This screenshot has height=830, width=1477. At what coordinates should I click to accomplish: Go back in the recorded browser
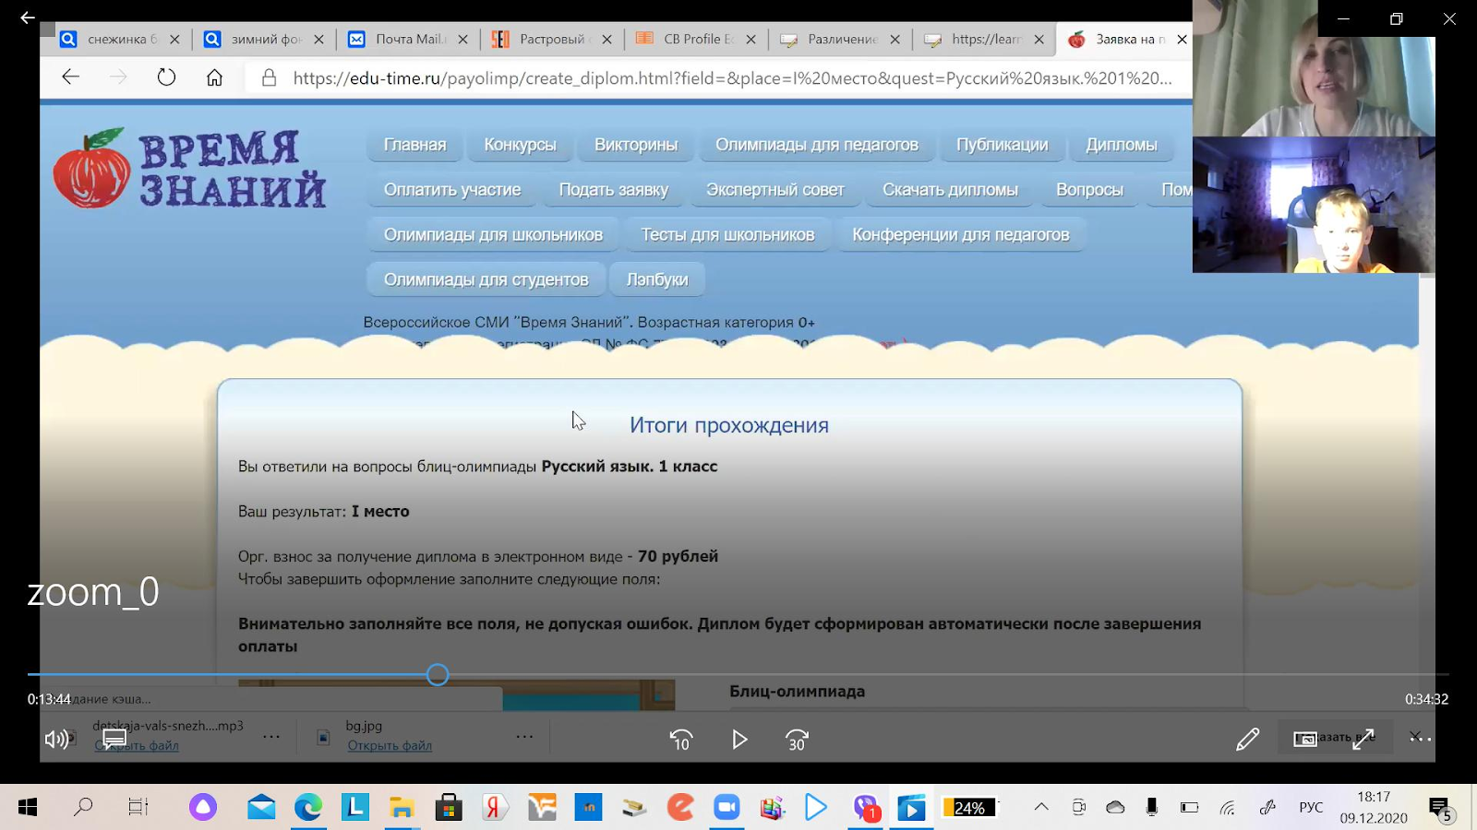point(71,77)
